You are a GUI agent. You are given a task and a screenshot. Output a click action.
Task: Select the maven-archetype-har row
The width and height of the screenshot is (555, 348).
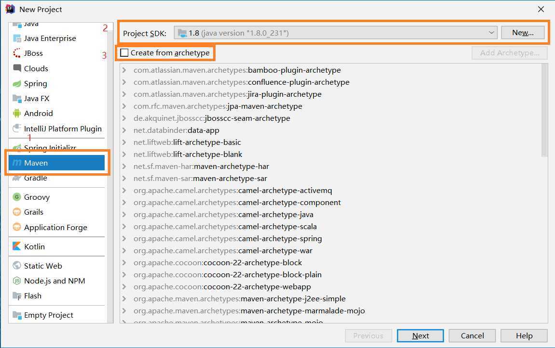point(331,167)
